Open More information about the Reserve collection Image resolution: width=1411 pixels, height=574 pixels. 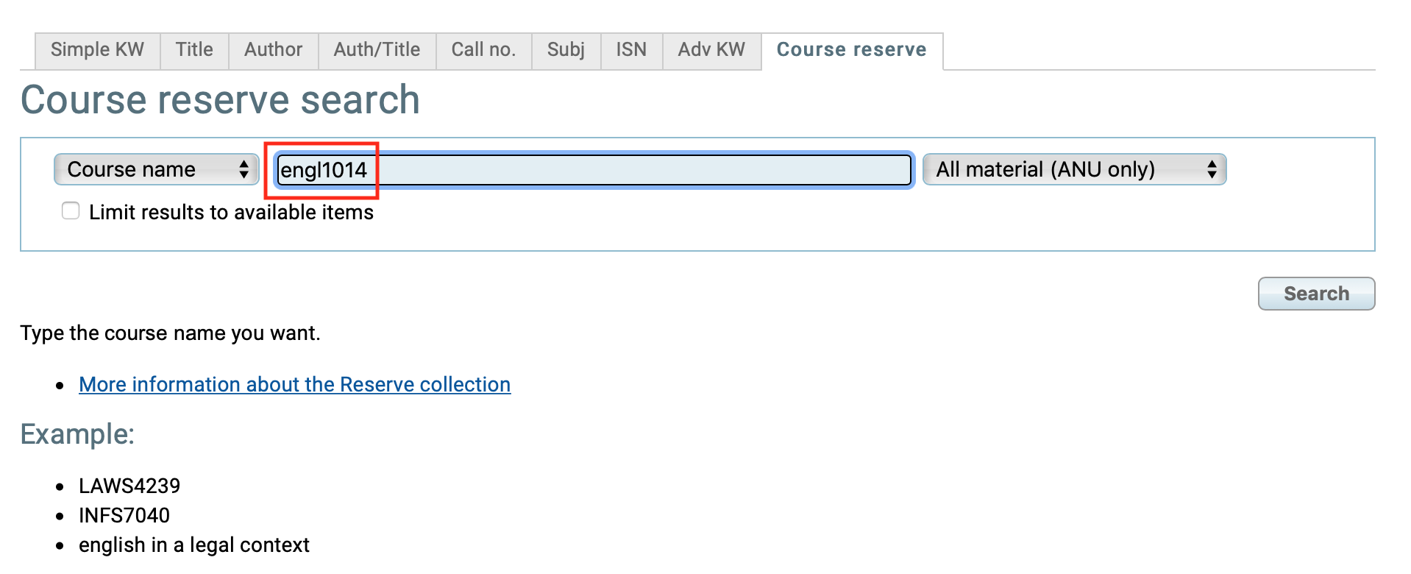[295, 385]
